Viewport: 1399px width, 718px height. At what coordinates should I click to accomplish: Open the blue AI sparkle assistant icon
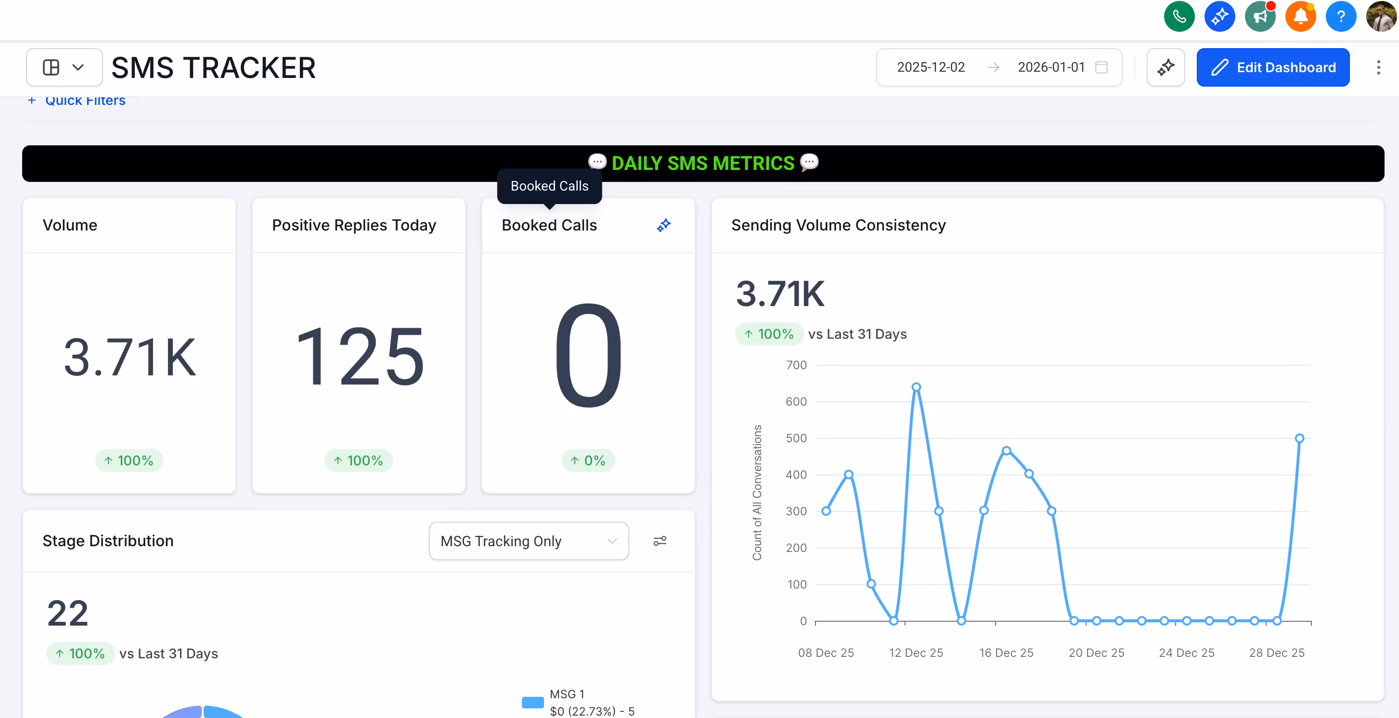pyautogui.click(x=1219, y=17)
